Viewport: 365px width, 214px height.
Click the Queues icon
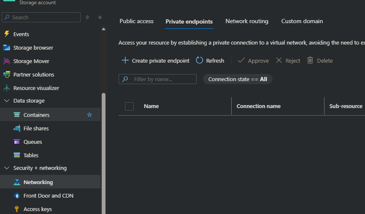point(17,142)
